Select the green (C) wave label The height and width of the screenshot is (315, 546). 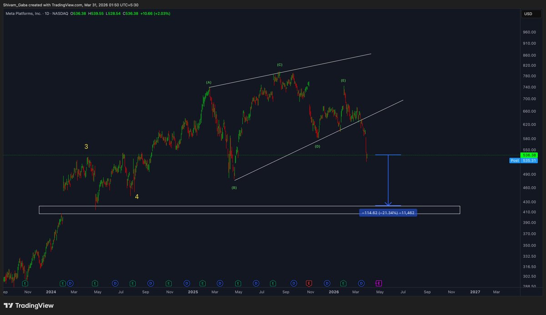[280, 65]
